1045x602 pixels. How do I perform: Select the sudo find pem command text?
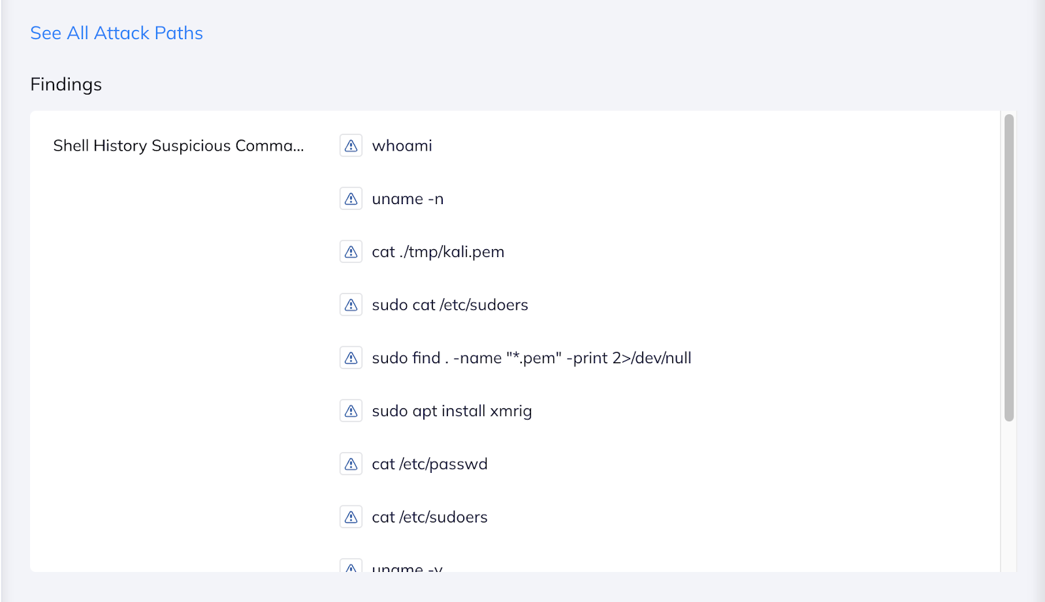click(532, 357)
